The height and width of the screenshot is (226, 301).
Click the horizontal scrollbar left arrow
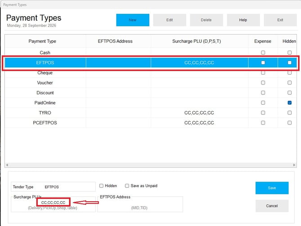pos(7,165)
